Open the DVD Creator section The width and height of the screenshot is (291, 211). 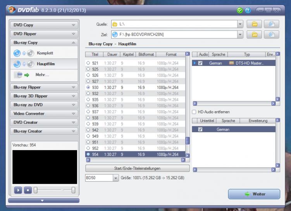(44, 123)
